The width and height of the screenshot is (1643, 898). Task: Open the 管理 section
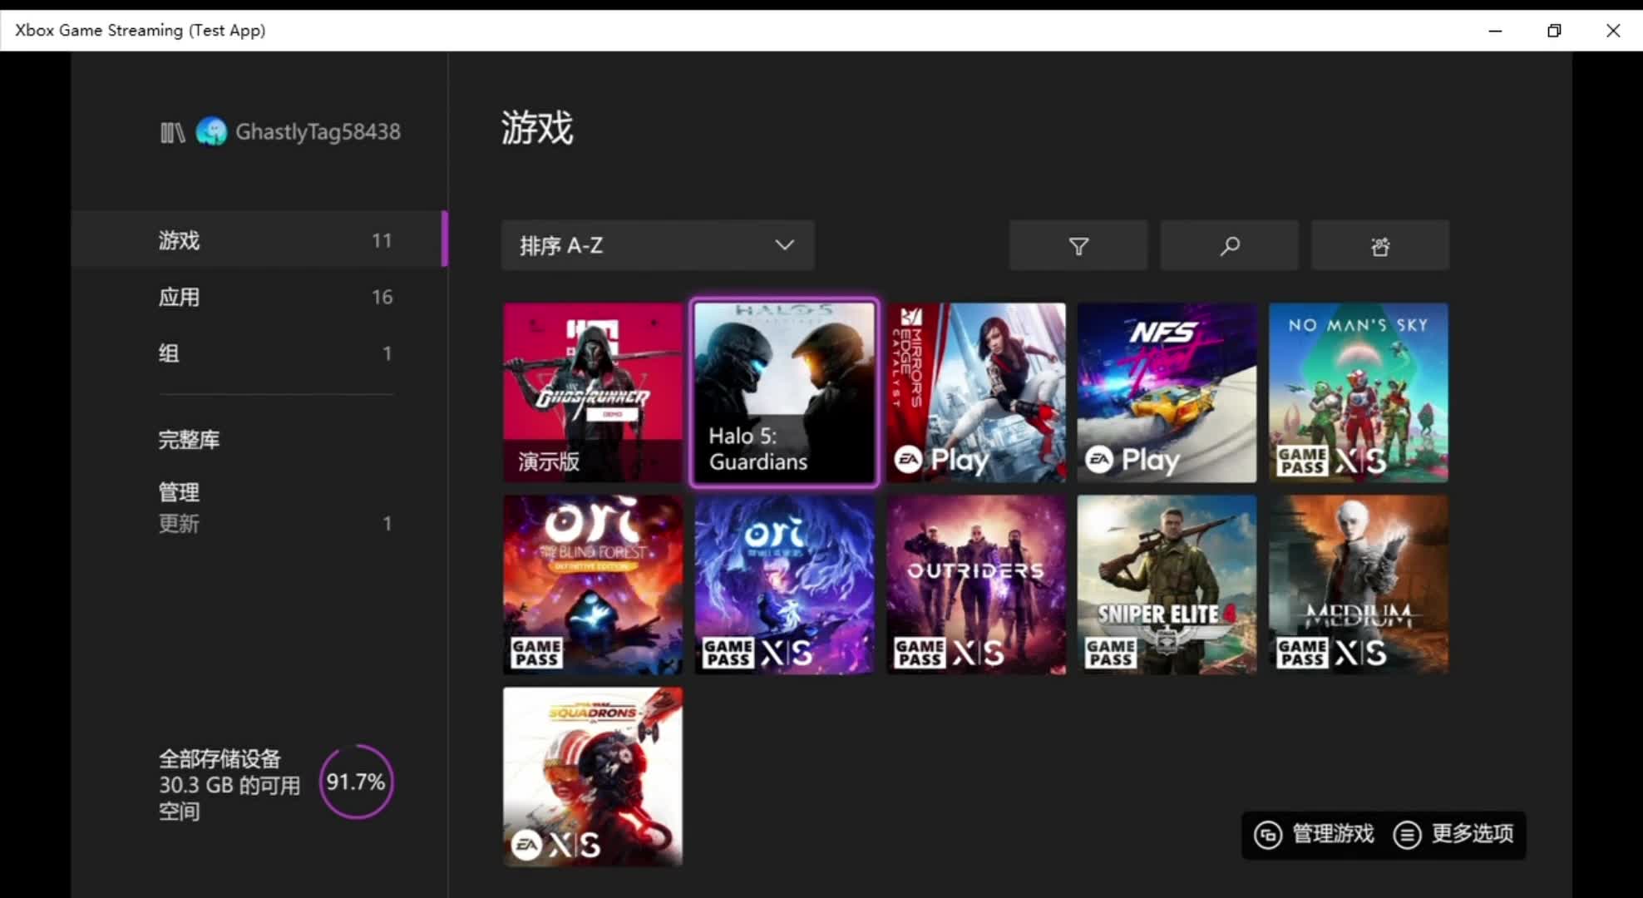point(179,492)
